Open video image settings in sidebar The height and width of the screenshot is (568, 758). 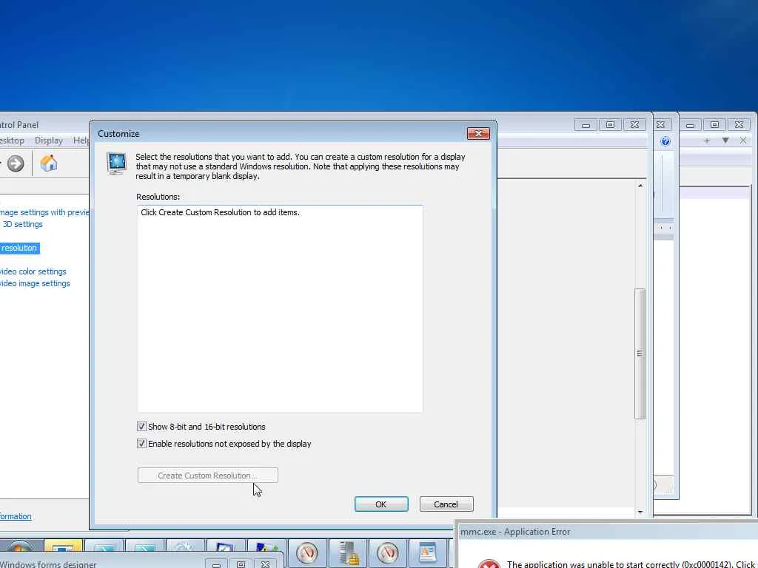[35, 283]
